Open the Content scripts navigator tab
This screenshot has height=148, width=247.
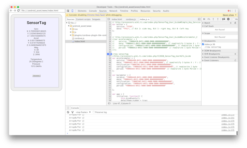click(83, 19)
